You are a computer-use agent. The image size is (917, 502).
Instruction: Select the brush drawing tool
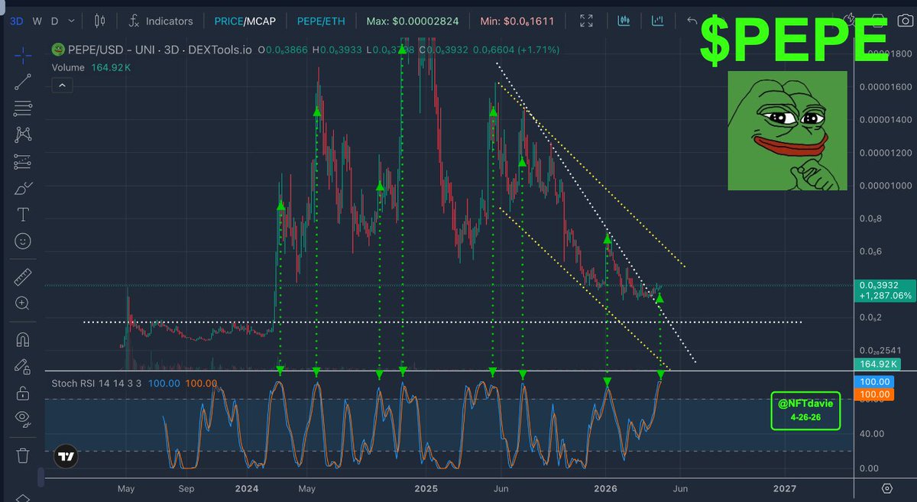pyautogui.click(x=23, y=188)
